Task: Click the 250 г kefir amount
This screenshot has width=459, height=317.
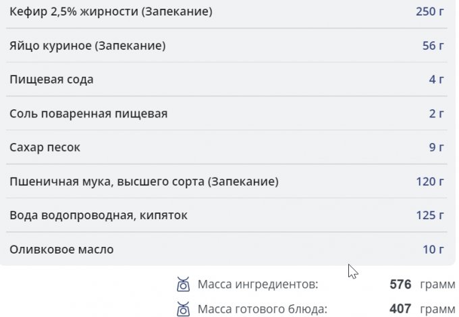Action: pos(429,11)
